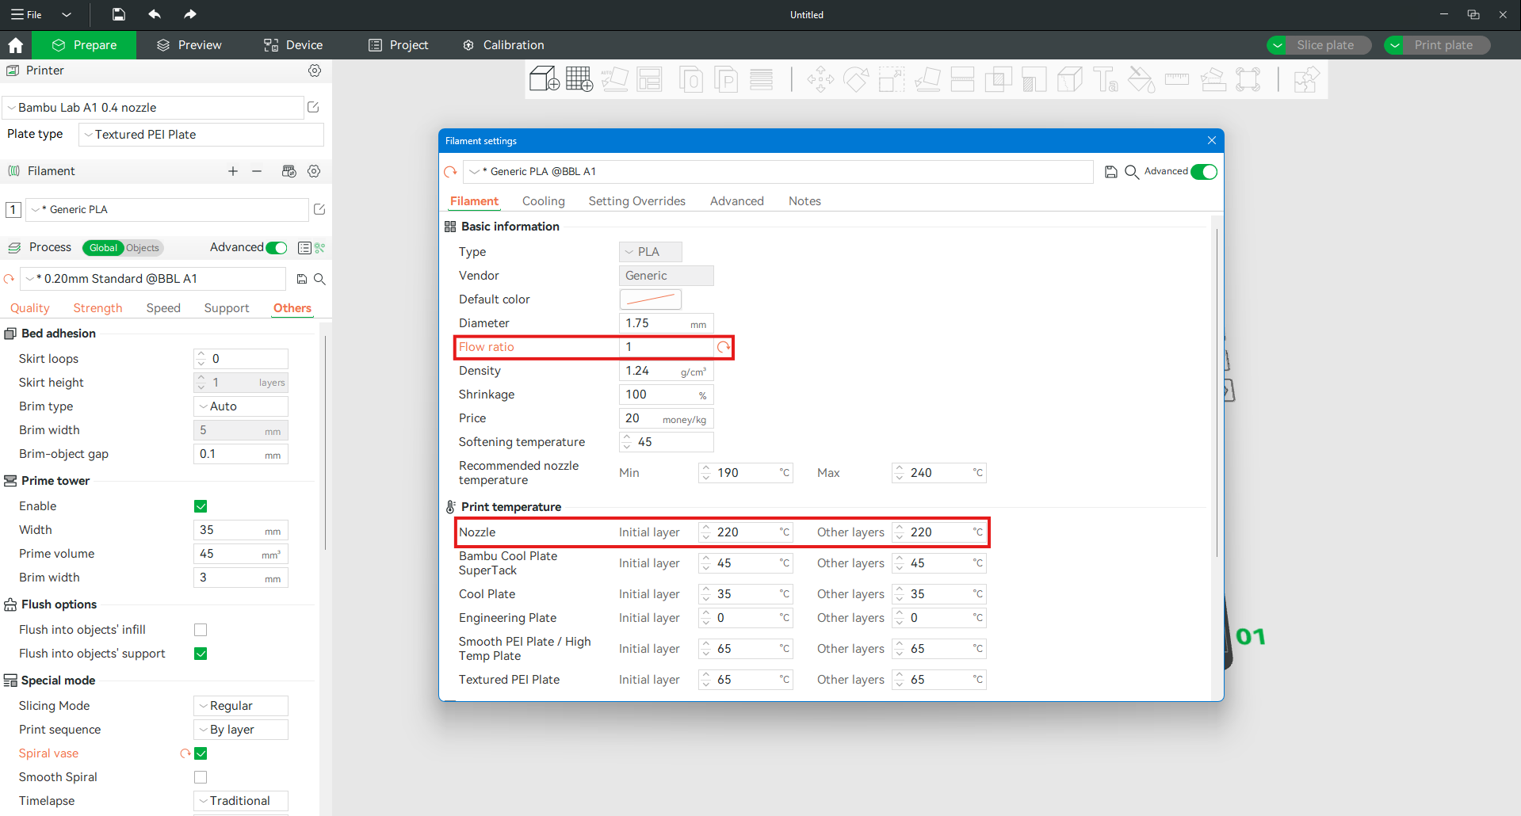The width and height of the screenshot is (1521, 816).
Task: Click the Arrange all objects icon
Action: [650, 79]
